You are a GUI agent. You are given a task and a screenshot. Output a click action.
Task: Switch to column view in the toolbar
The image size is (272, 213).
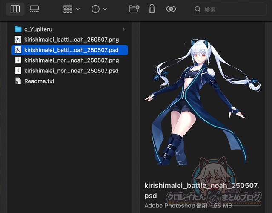point(15,9)
